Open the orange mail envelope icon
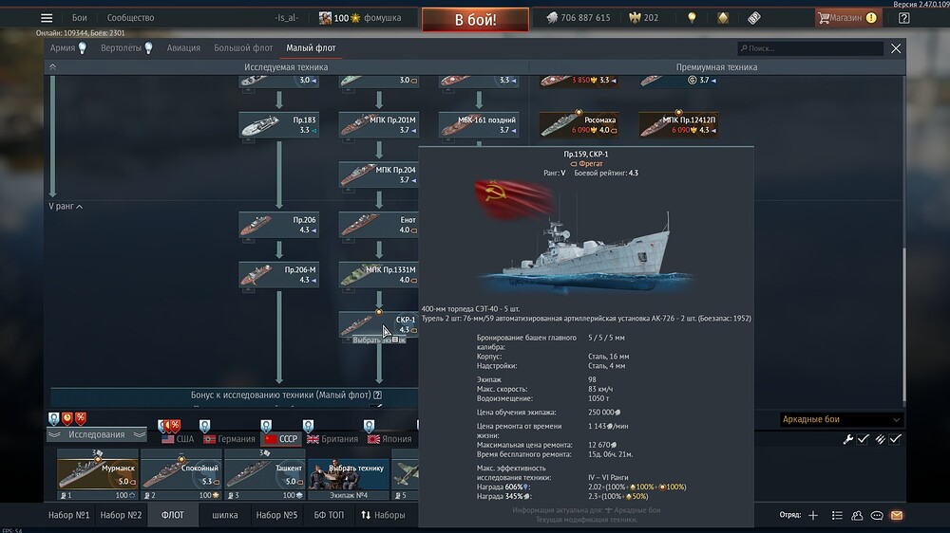The image size is (950, 533). (897, 515)
